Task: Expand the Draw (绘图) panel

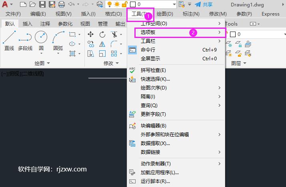Action: pyautogui.click(x=42, y=63)
